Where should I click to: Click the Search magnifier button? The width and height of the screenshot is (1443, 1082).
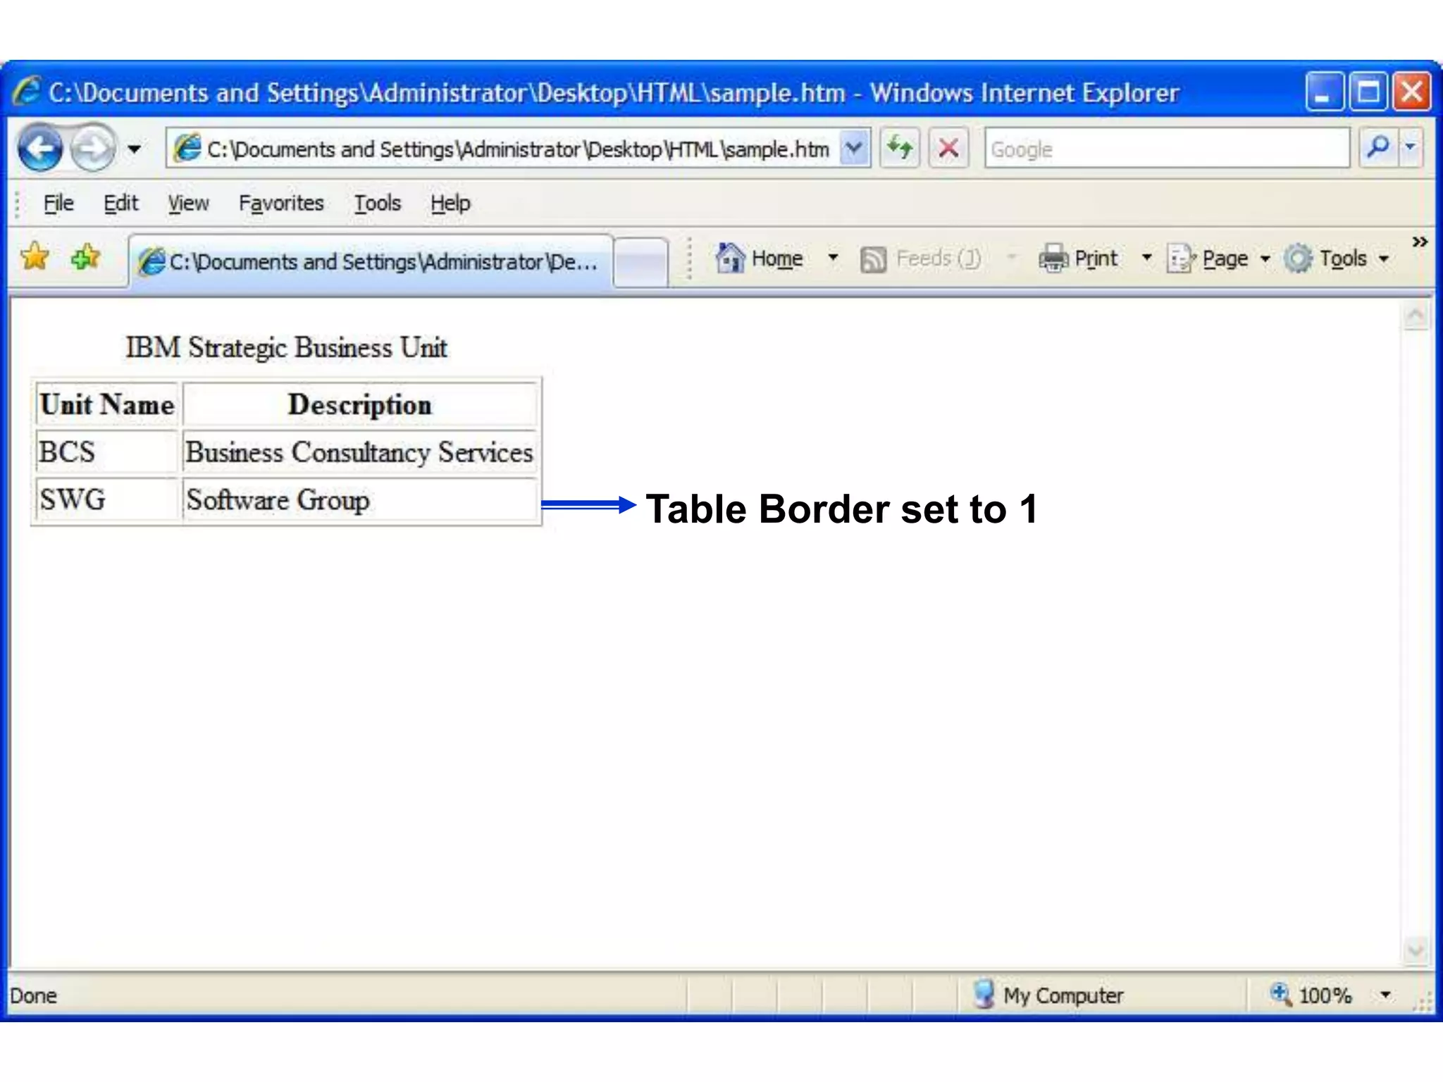(1377, 147)
